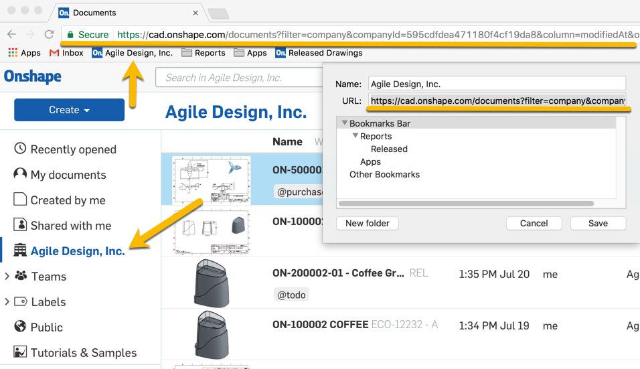Select My documents in sidebar

(60, 175)
